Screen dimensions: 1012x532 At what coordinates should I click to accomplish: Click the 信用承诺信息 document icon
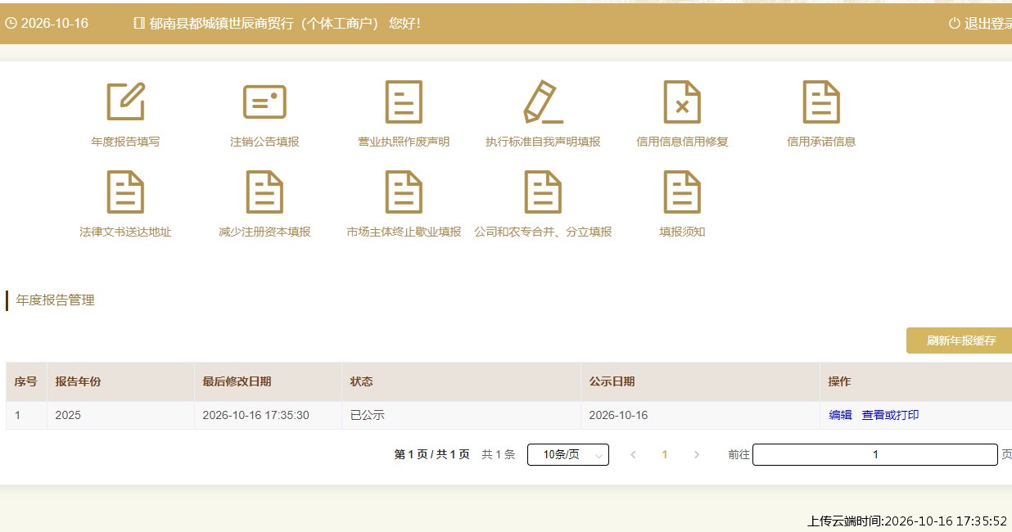[x=821, y=102]
